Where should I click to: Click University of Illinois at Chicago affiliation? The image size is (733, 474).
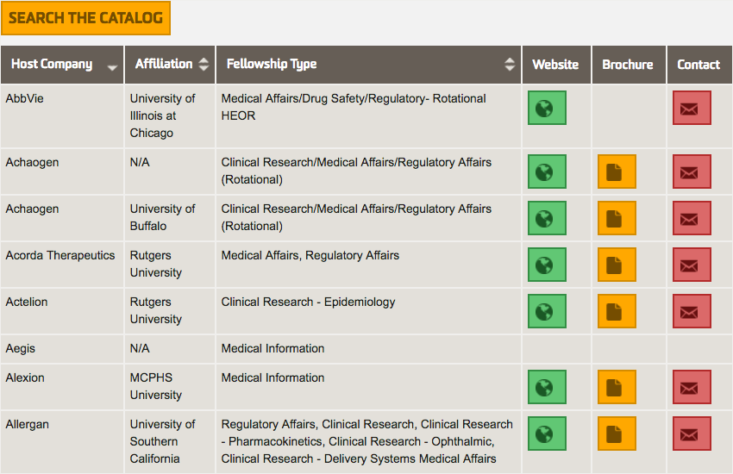click(162, 115)
